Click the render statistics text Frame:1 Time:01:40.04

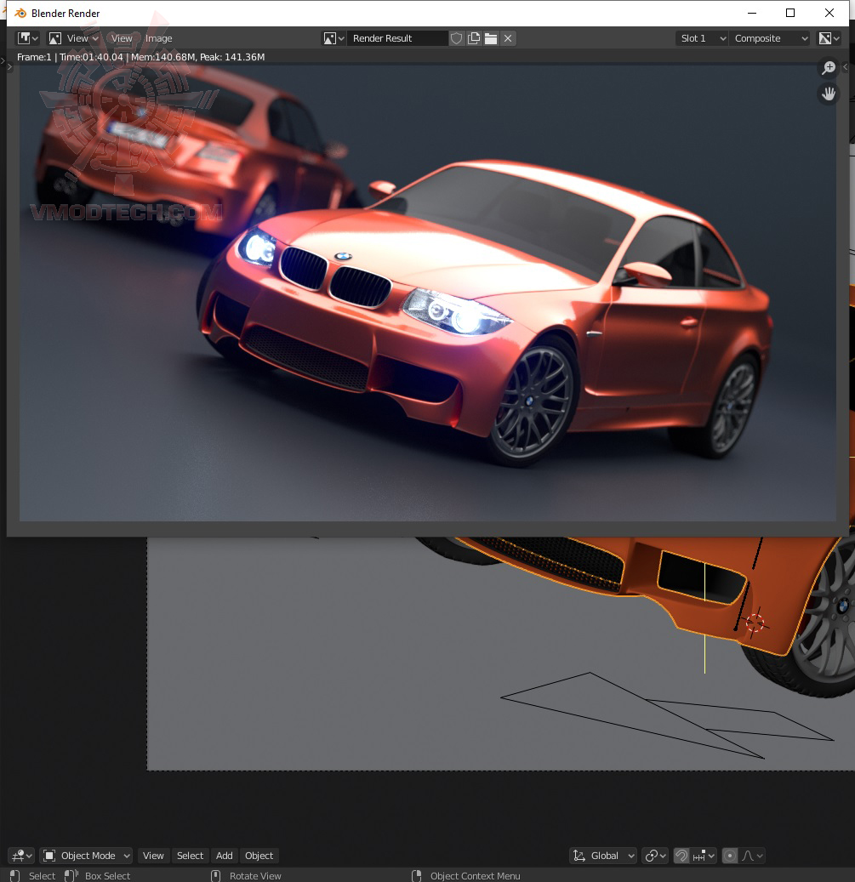click(140, 57)
